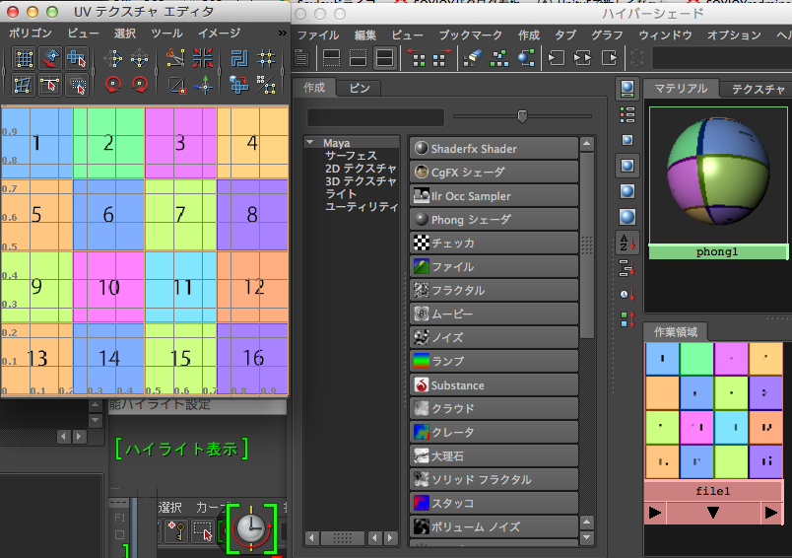Toggle the UV lattice tool button

point(24,59)
